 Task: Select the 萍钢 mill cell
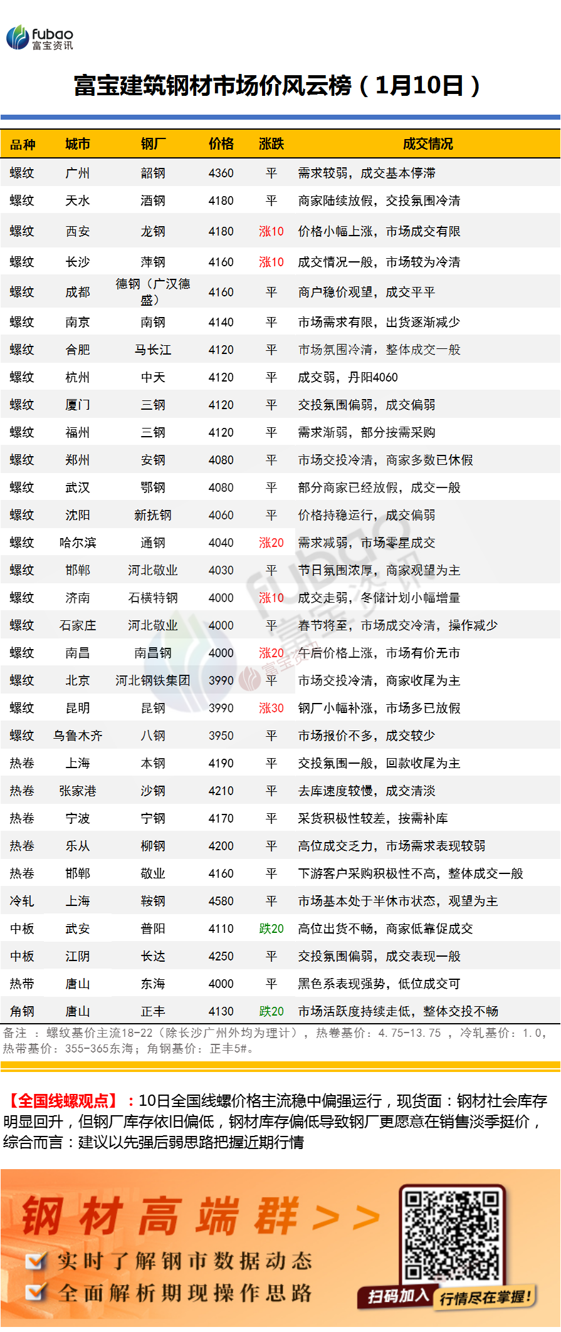coord(153,262)
